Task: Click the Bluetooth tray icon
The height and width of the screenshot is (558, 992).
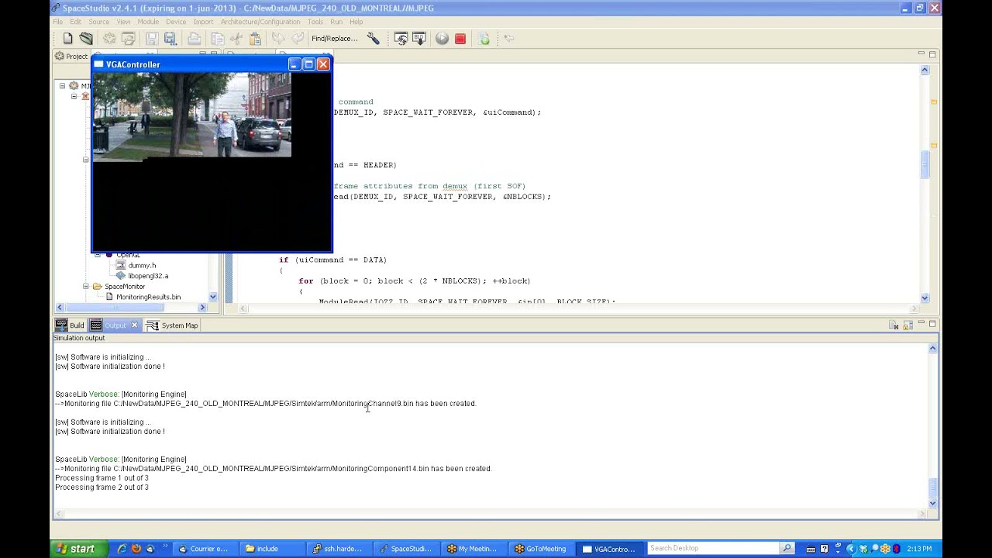Action: click(x=897, y=549)
